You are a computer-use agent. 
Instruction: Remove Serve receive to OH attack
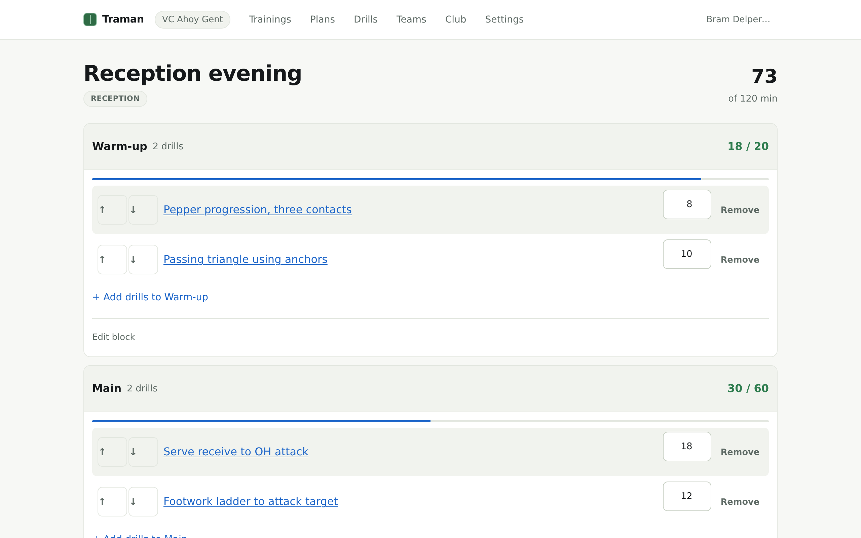[740, 452]
